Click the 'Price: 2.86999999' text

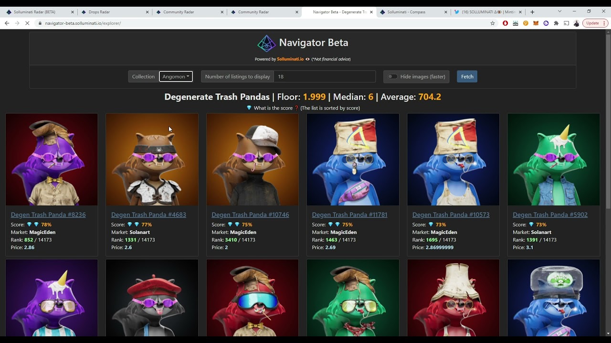[x=433, y=248]
